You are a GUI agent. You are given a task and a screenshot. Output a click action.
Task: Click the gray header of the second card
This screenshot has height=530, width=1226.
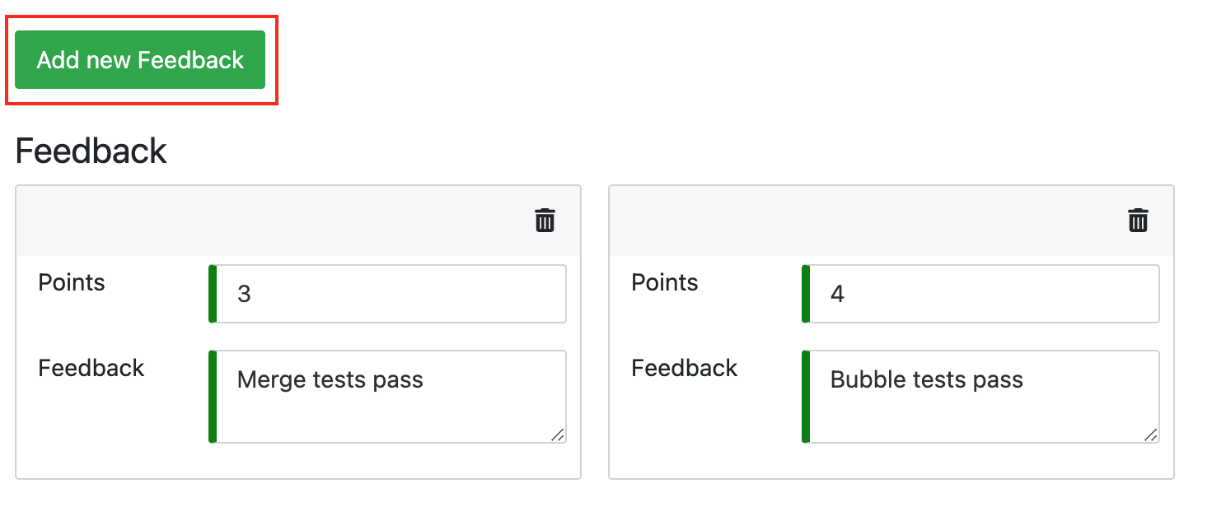pyautogui.click(x=865, y=221)
